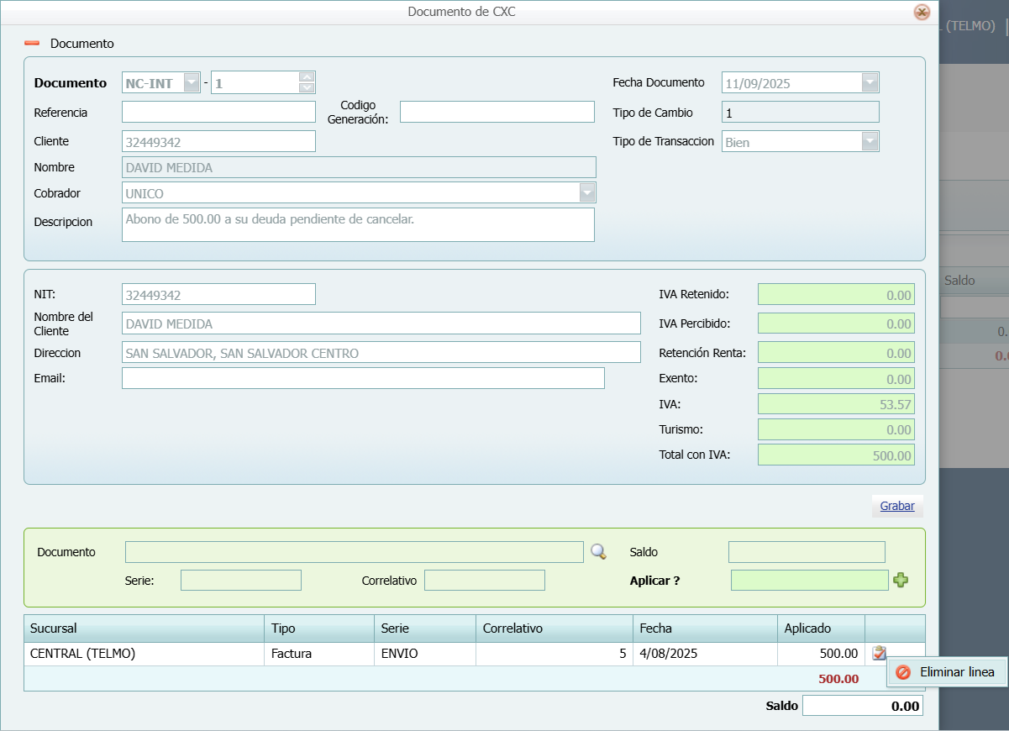Image resolution: width=1009 pixels, height=731 pixels.
Task: Click the Descripcion text area
Action: coord(358,224)
